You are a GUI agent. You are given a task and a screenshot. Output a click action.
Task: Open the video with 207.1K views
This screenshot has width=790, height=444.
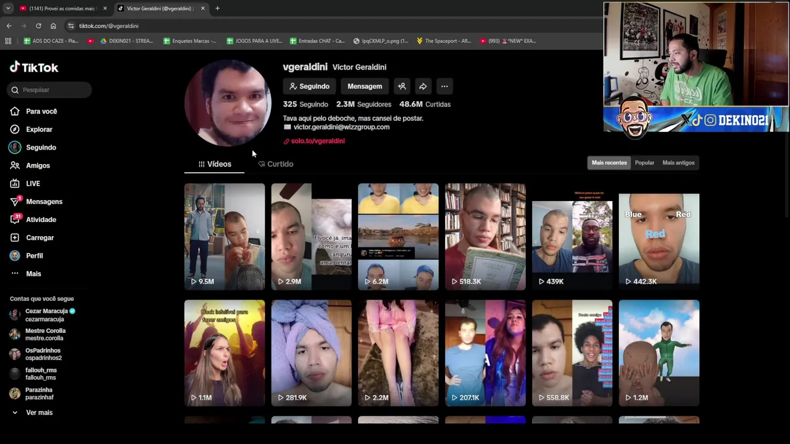pos(485,353)
